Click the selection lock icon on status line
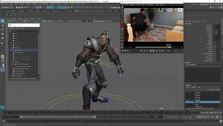This screenshot has height=126, width=223. [x=69, y=7]
